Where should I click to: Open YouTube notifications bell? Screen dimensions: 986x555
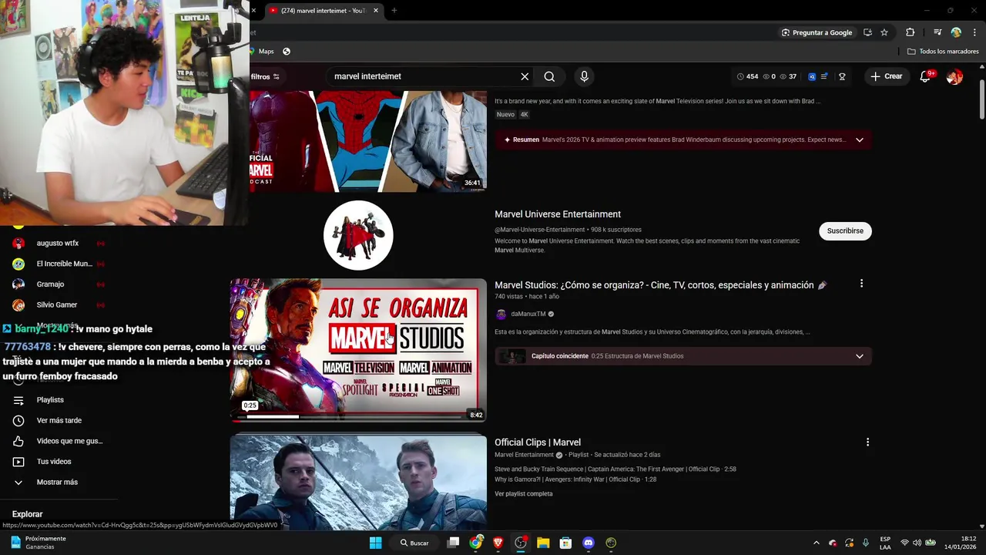pyautogui.click(x=926, y=76)
